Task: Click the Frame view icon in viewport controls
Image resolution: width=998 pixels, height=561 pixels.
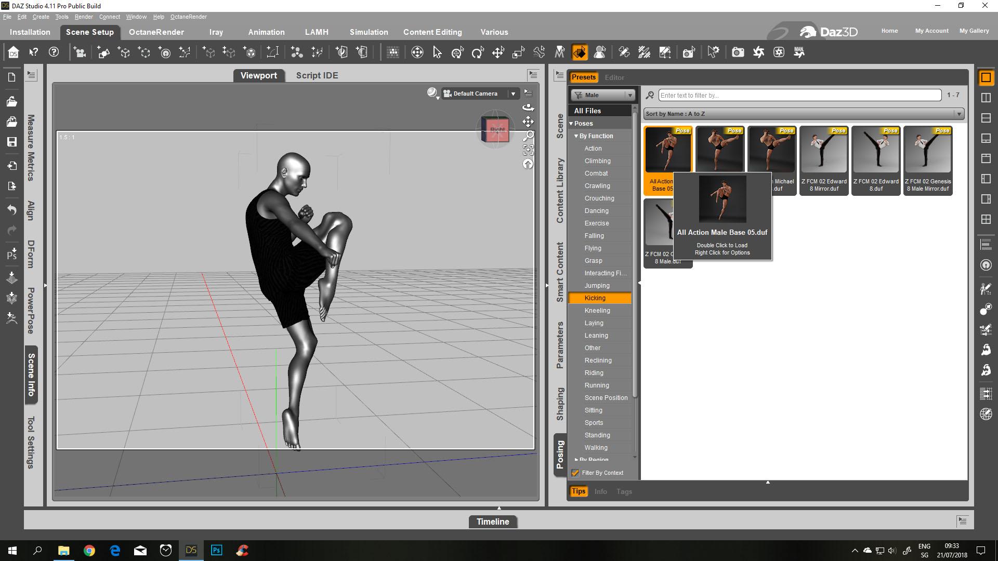Action: [528, 150]
